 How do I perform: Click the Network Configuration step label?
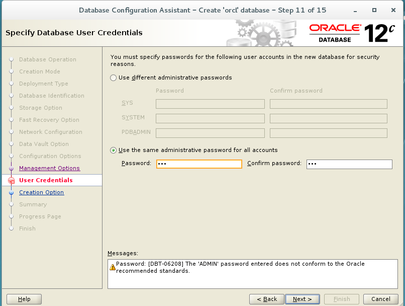pos(51,132)
